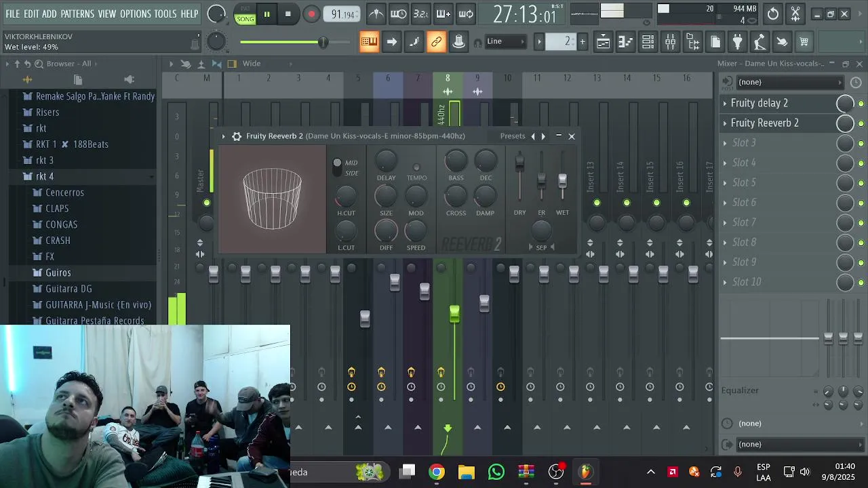Open the snap selector showing Line
The image size is (868, 488).
point(505,41)
